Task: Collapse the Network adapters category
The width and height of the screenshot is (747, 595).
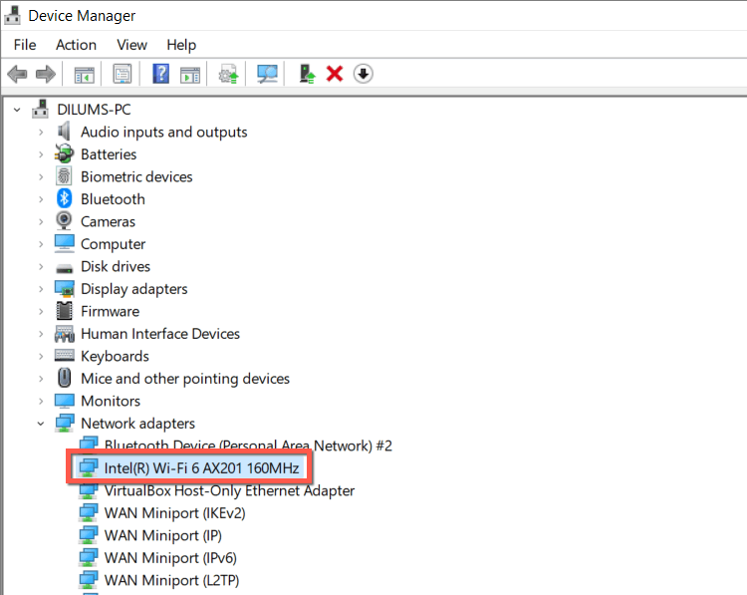Action: click(41, 424)
